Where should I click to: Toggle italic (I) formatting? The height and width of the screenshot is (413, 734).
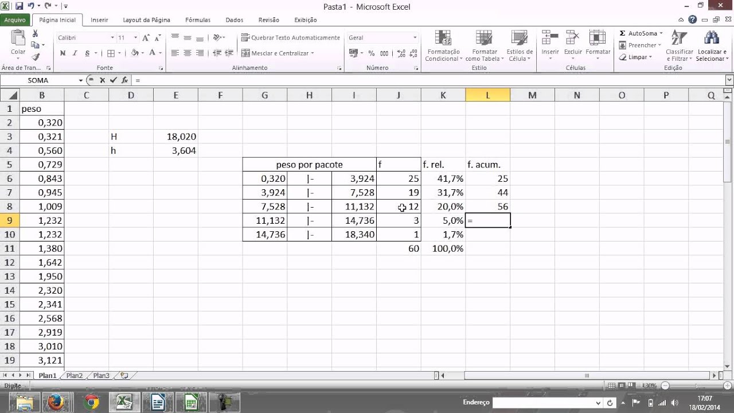tap(75, 53)
